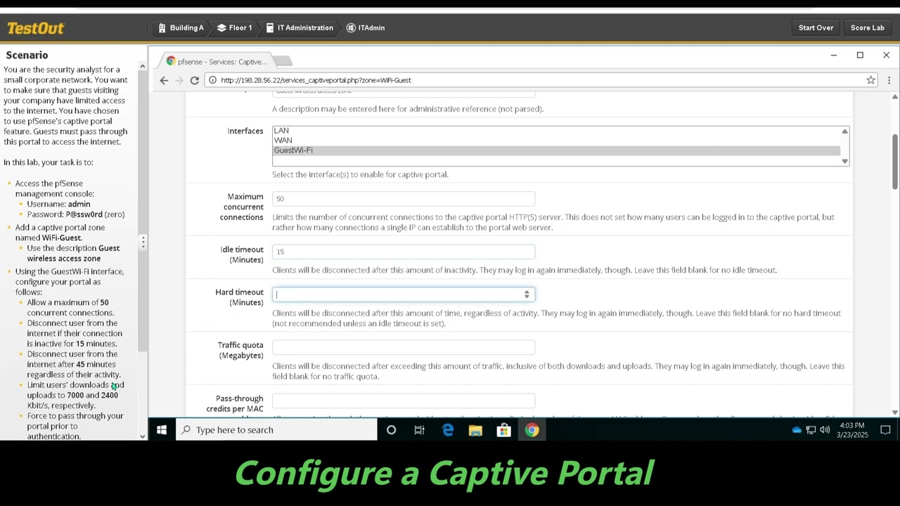Open Windows Start menu
Viewport: 900px width, 506px height.
click(x=161, y=430)
